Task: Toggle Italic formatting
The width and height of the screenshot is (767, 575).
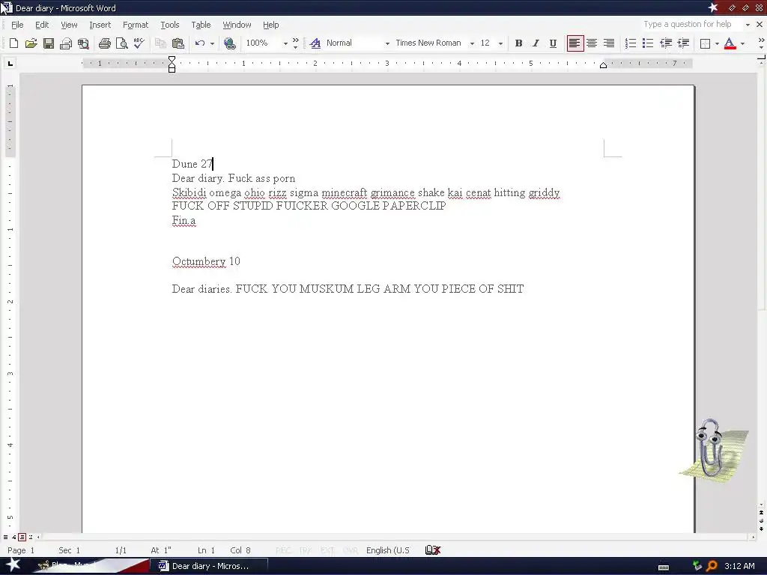Action: point(536,43)
